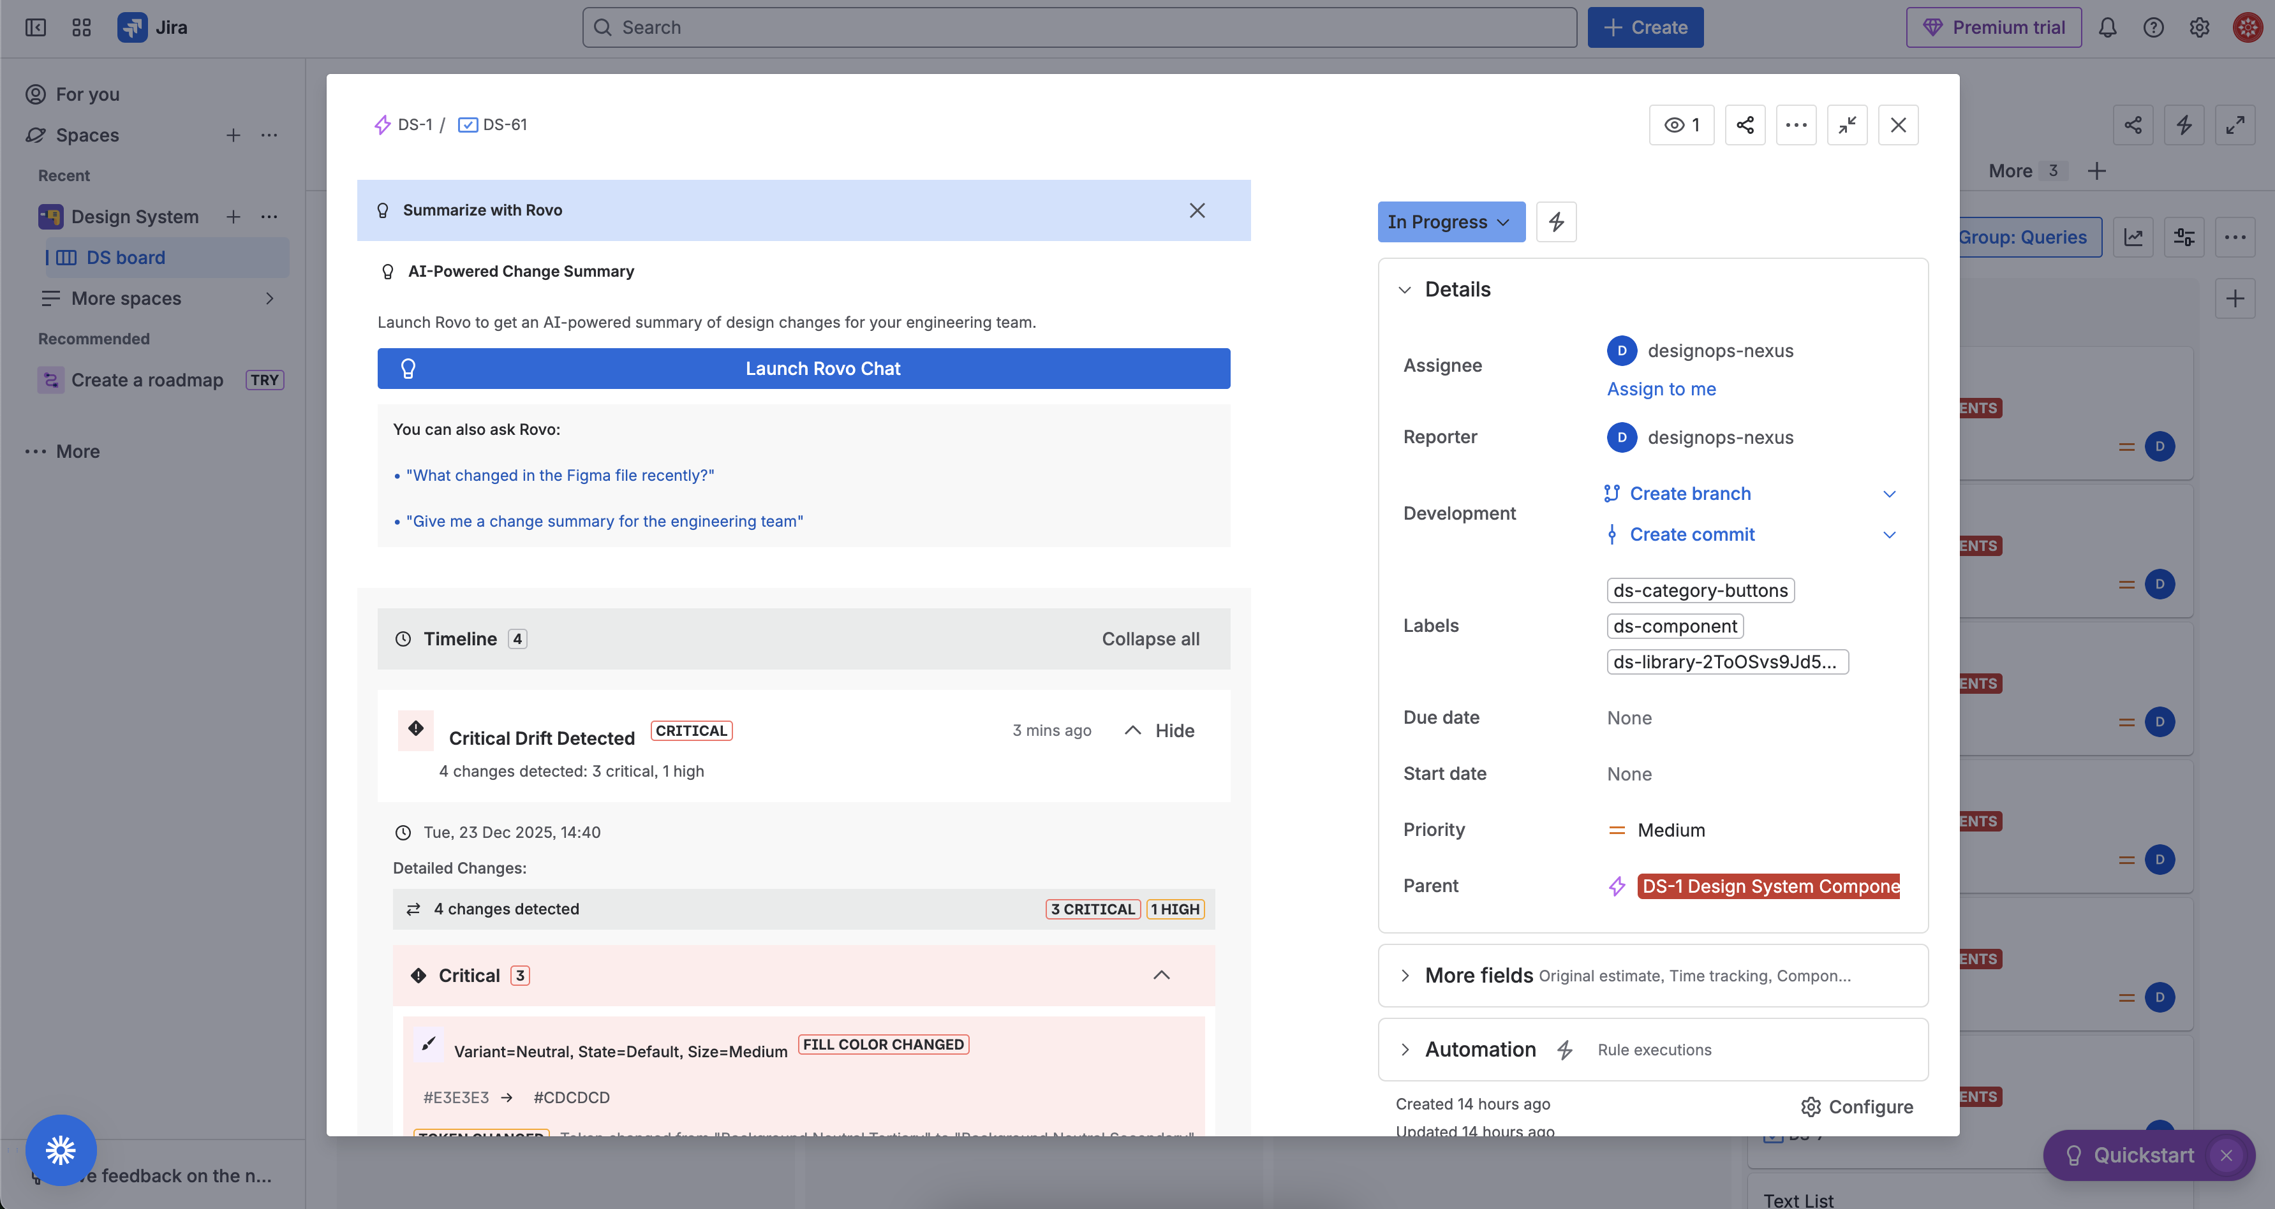Collapse the left sidebar toggle

coord(35,27)
